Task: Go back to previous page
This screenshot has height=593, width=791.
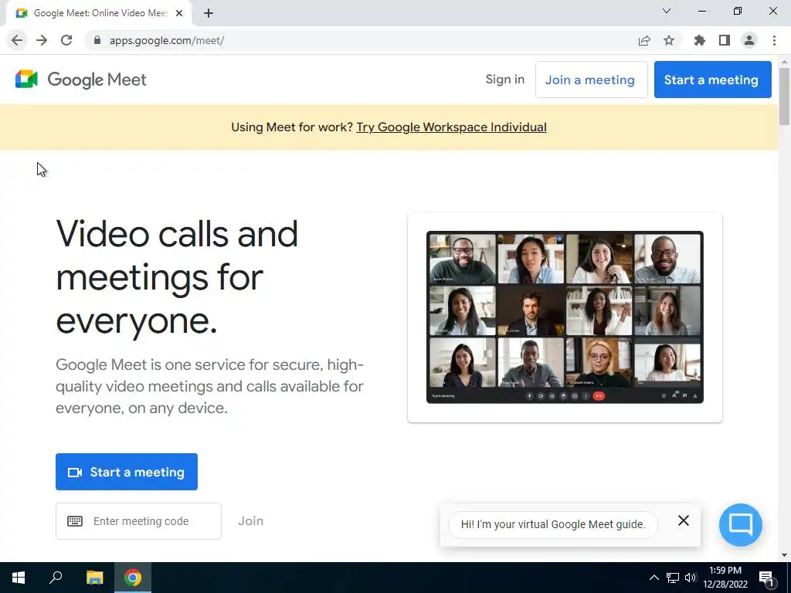Action: (17, 40)
